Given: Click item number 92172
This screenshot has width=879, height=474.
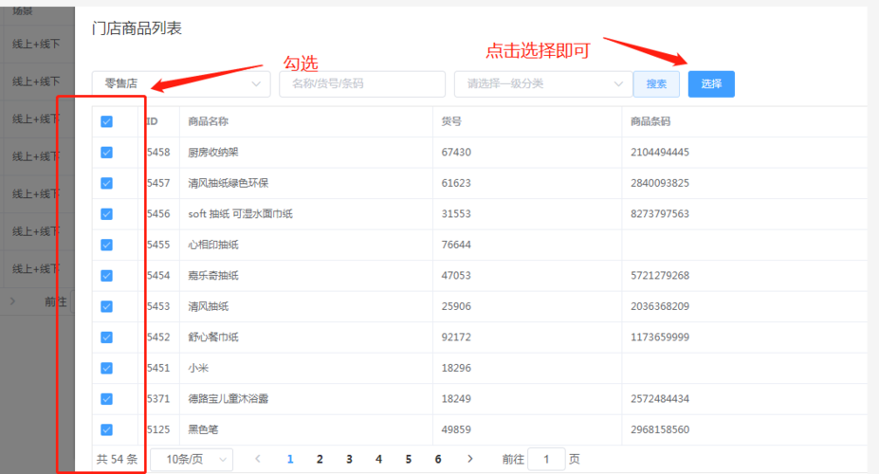Looking at the screenshot, I should (456, 337).
